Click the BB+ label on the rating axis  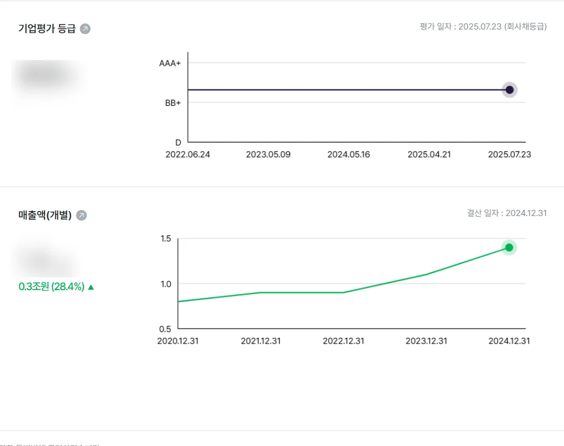point(173,103)
